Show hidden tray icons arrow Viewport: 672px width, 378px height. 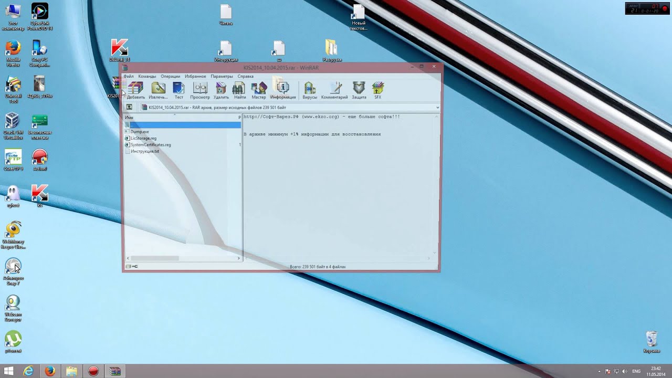599,371
